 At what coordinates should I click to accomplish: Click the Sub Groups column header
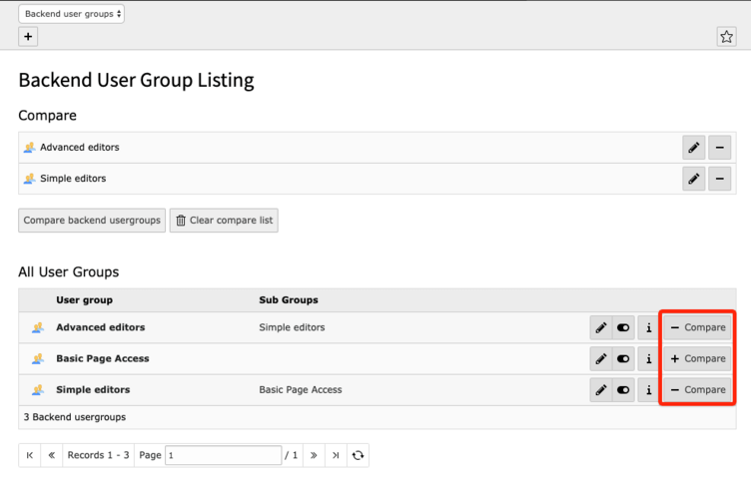(289, 300)
